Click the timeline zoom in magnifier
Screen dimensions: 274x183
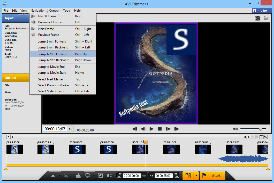(x=257, y=137)
